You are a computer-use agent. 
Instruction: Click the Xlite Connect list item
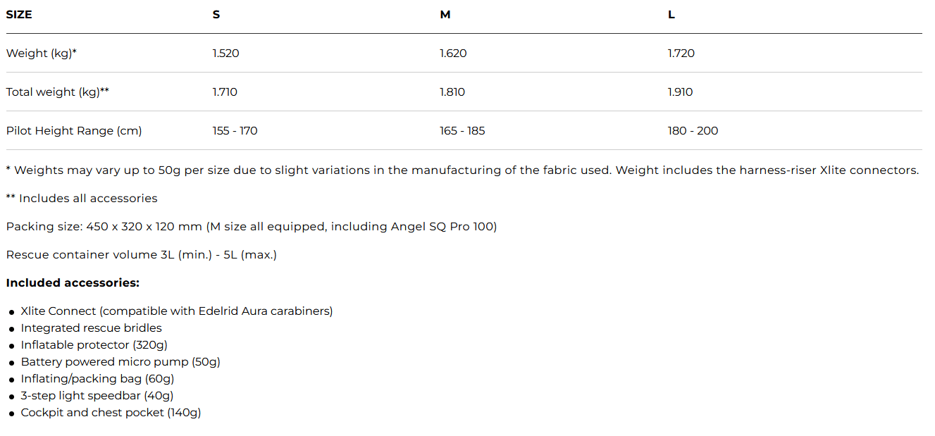[x=177, y=311]
